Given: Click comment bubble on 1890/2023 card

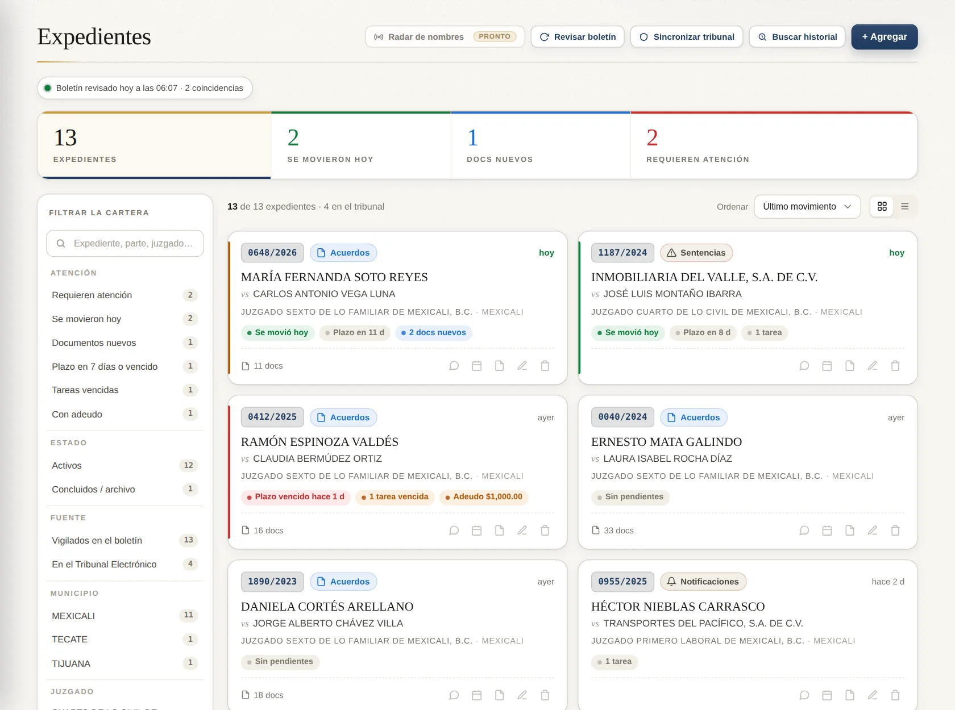Looking at the screenshot, I should (x=454, y=695).
